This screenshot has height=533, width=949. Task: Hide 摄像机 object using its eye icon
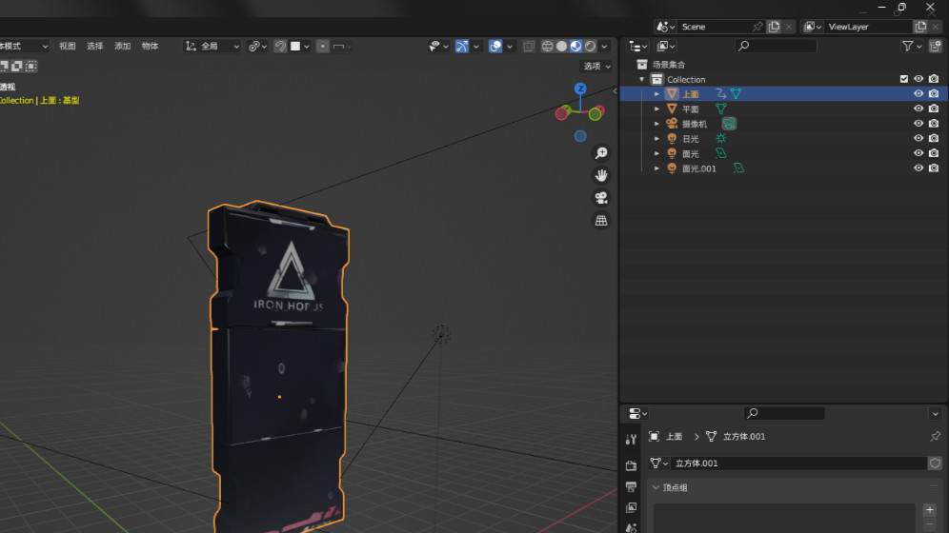coord(919,124)
